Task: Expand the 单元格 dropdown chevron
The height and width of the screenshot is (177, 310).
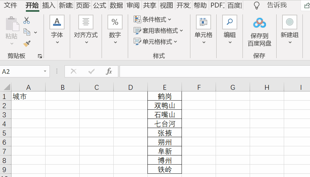Action: (204, 42)
